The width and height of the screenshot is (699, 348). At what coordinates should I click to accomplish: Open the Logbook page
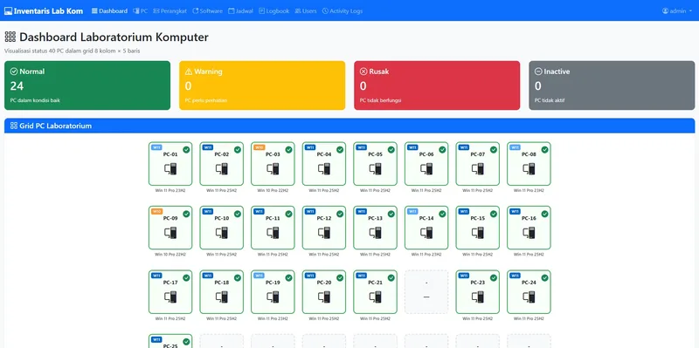tap(273, 11)
